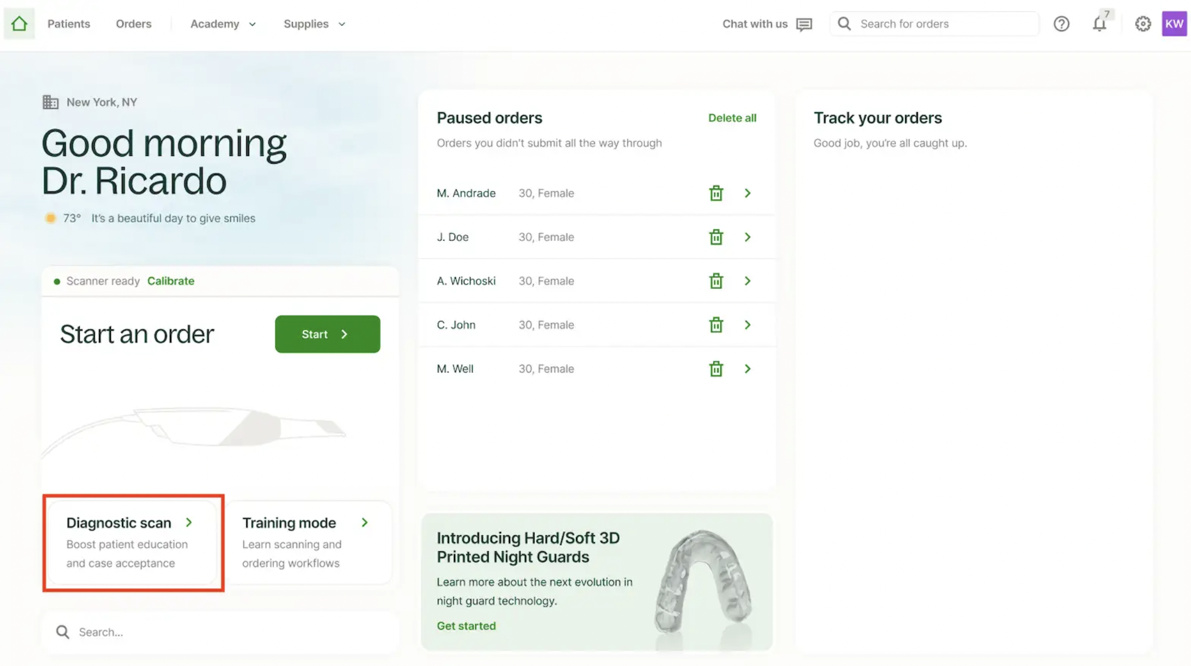
Task: Go to the Patients tab
Action: pos(69,24)
